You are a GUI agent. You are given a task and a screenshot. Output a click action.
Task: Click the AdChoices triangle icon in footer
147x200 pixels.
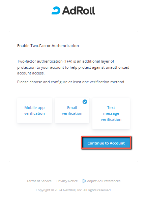(84, 181)
